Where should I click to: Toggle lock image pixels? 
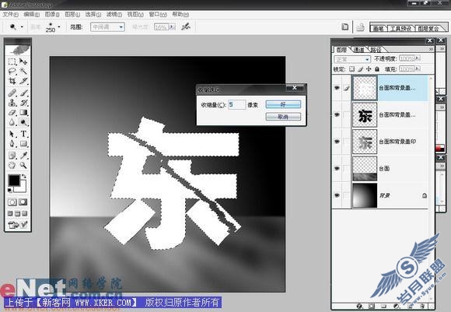(360, 69)
